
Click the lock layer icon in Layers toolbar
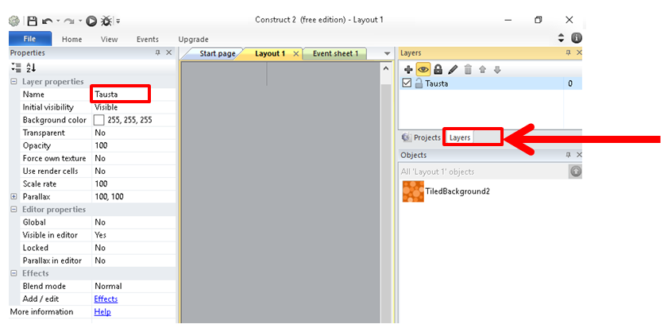pyautogui.click(x=438, y=69)
